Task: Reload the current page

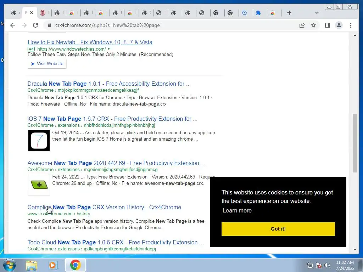Action: point(35,25)
